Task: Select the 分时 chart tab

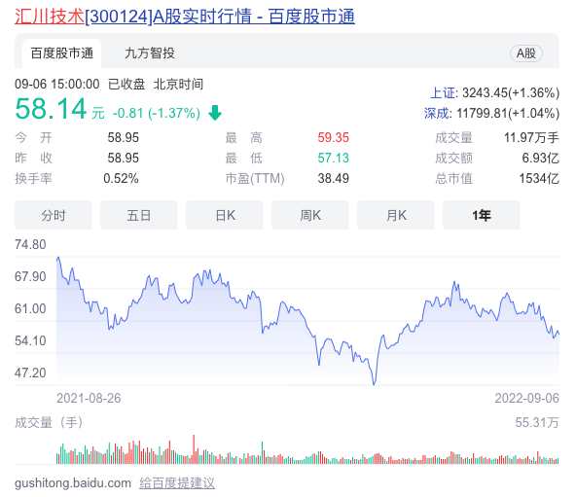Action: [54, 215]
